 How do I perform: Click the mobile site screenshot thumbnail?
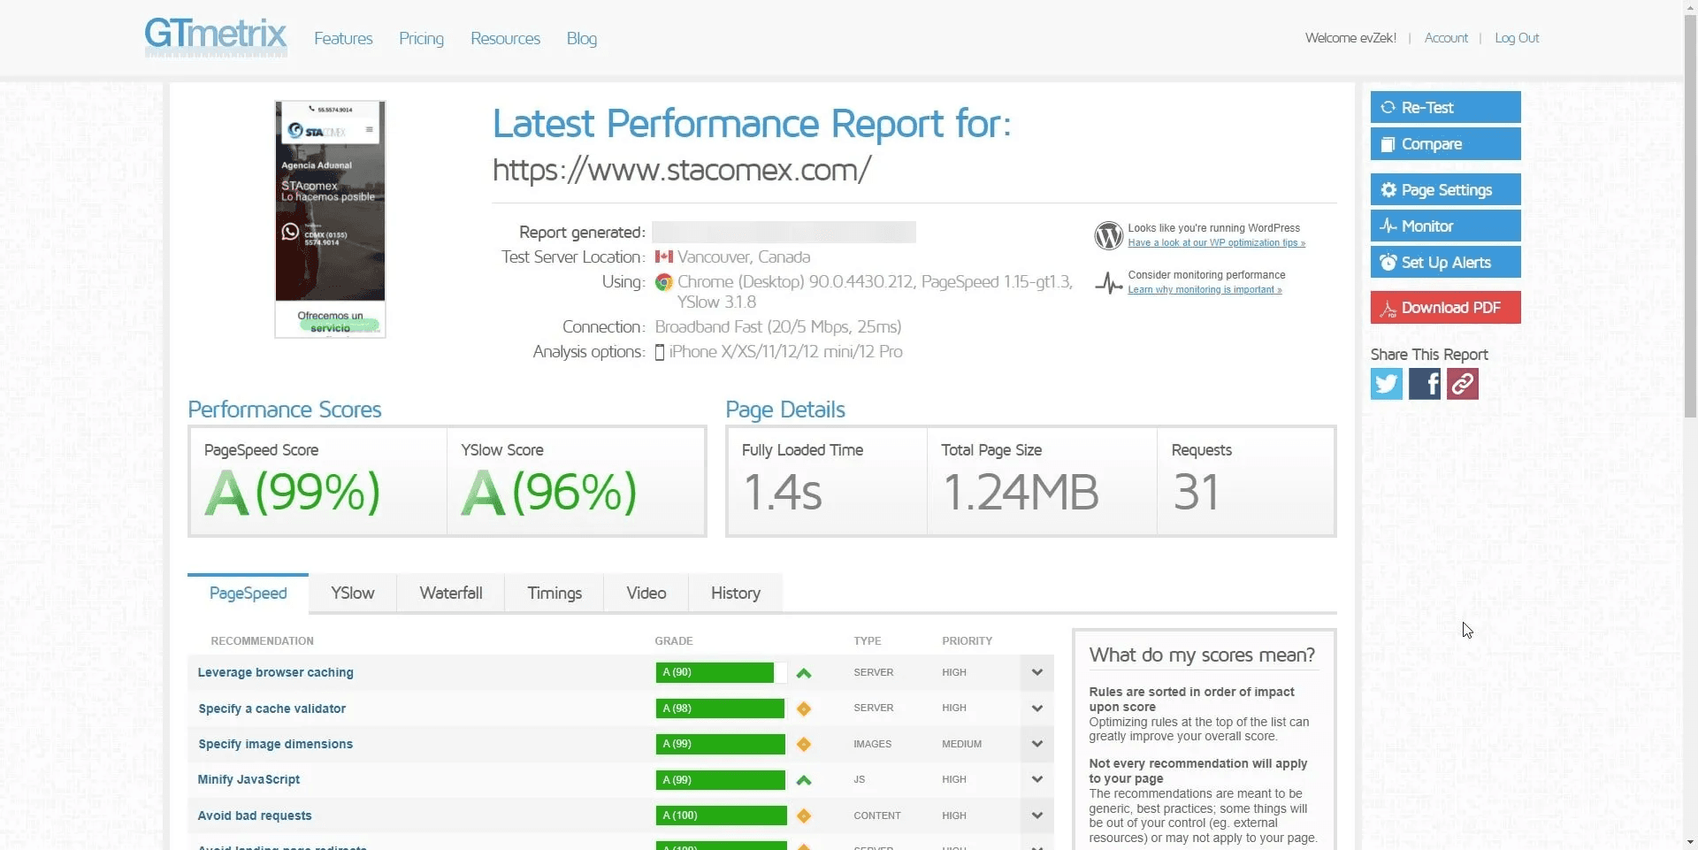coord(330,218)
